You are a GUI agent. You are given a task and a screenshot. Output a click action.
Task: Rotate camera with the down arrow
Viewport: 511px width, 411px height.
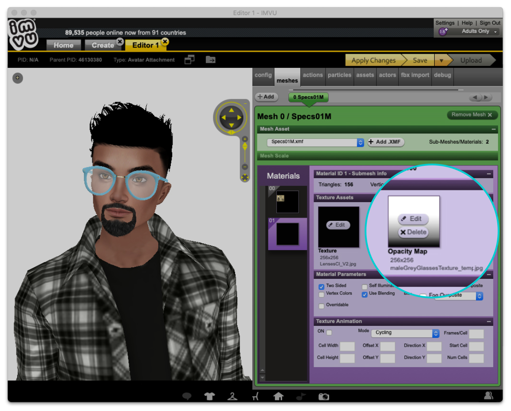232,125
